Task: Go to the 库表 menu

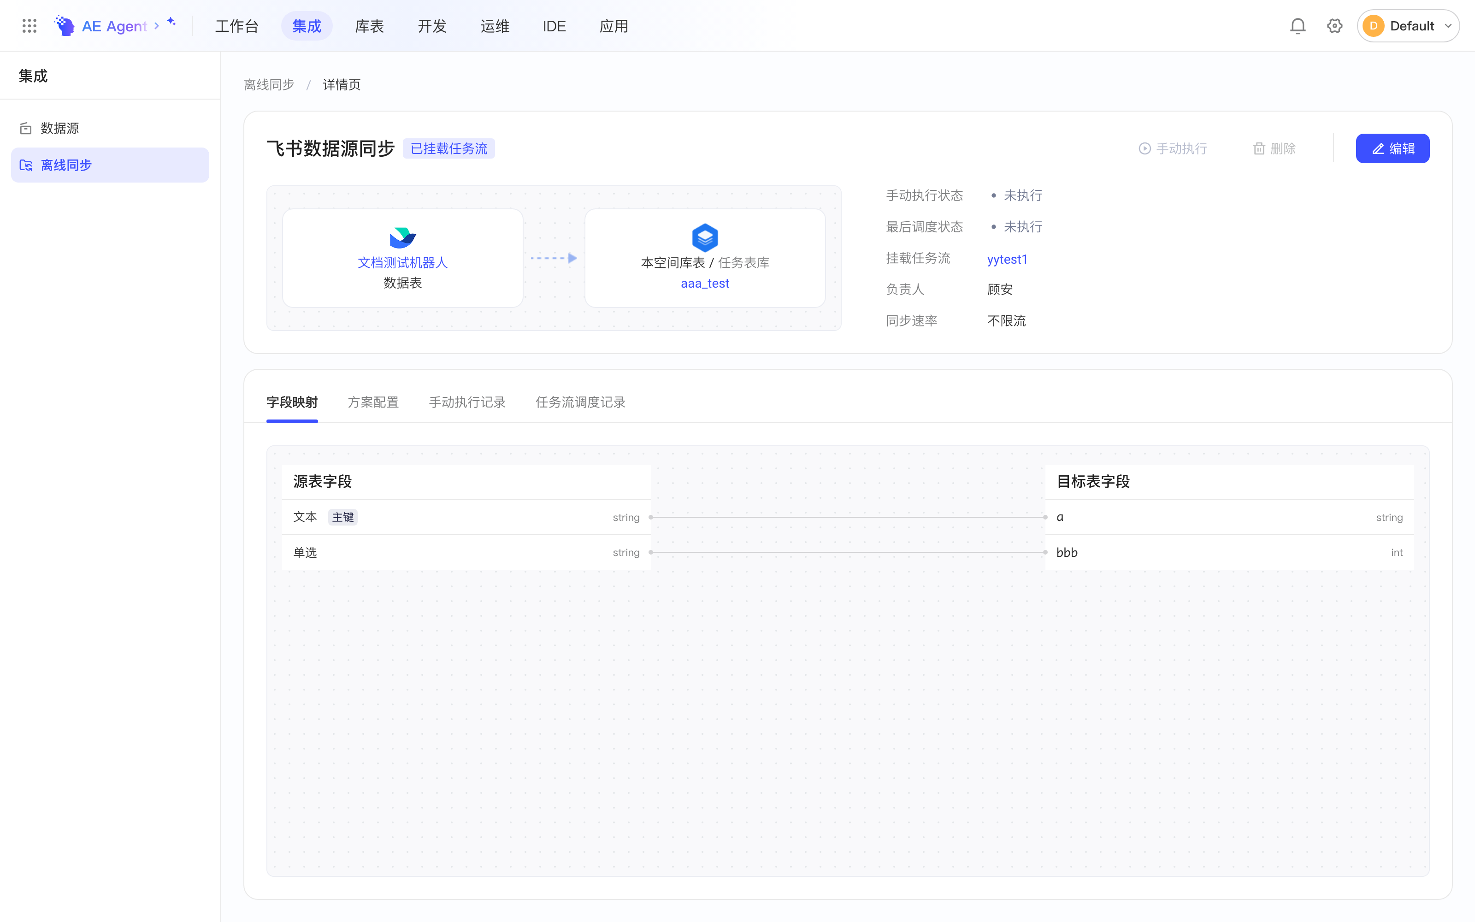Action: [369, 26]
